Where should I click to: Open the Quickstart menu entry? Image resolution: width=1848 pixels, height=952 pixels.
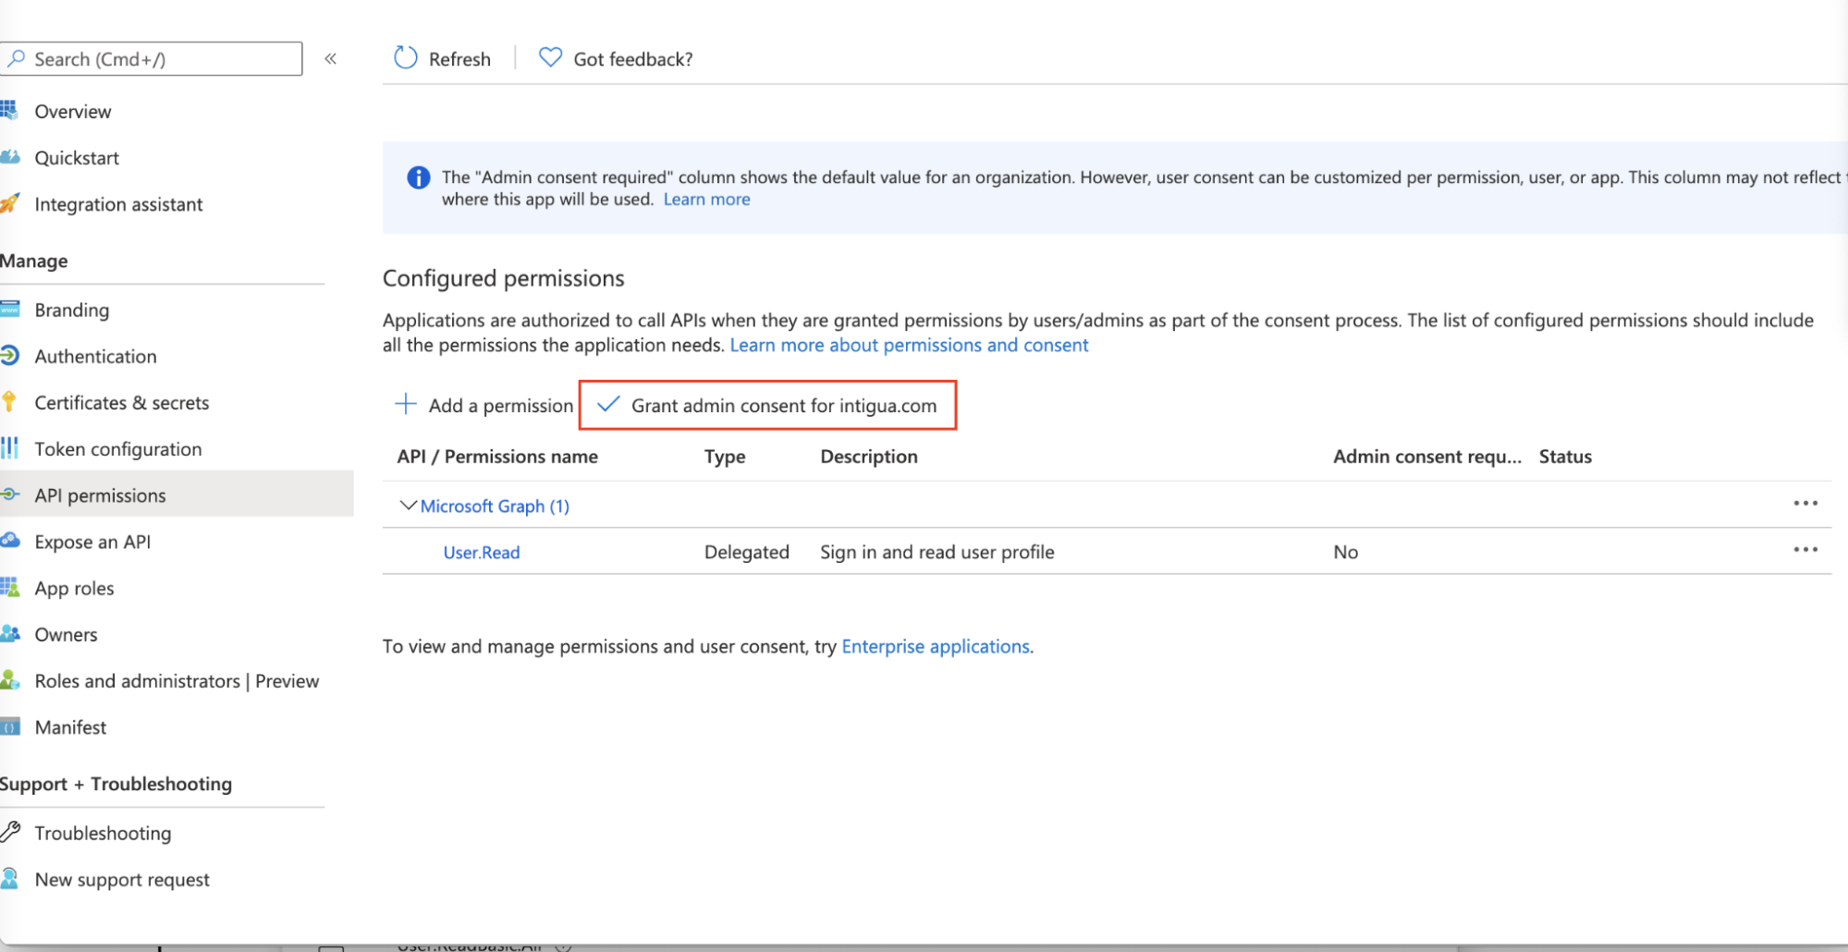77,157
